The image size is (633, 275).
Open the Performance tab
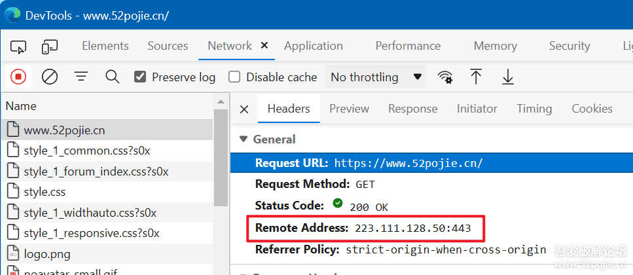point(408,46)
